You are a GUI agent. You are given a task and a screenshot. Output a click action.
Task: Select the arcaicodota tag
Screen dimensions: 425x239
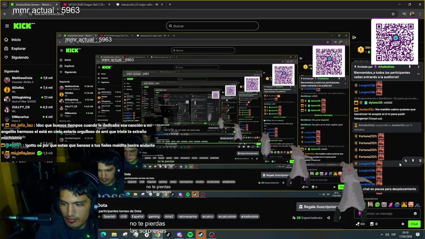tap(227, 216)
